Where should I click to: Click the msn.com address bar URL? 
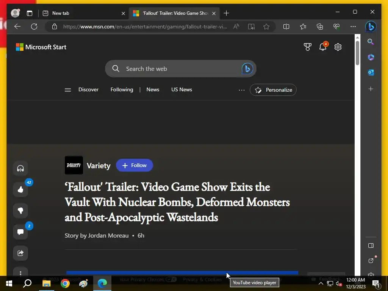(145, 27)
